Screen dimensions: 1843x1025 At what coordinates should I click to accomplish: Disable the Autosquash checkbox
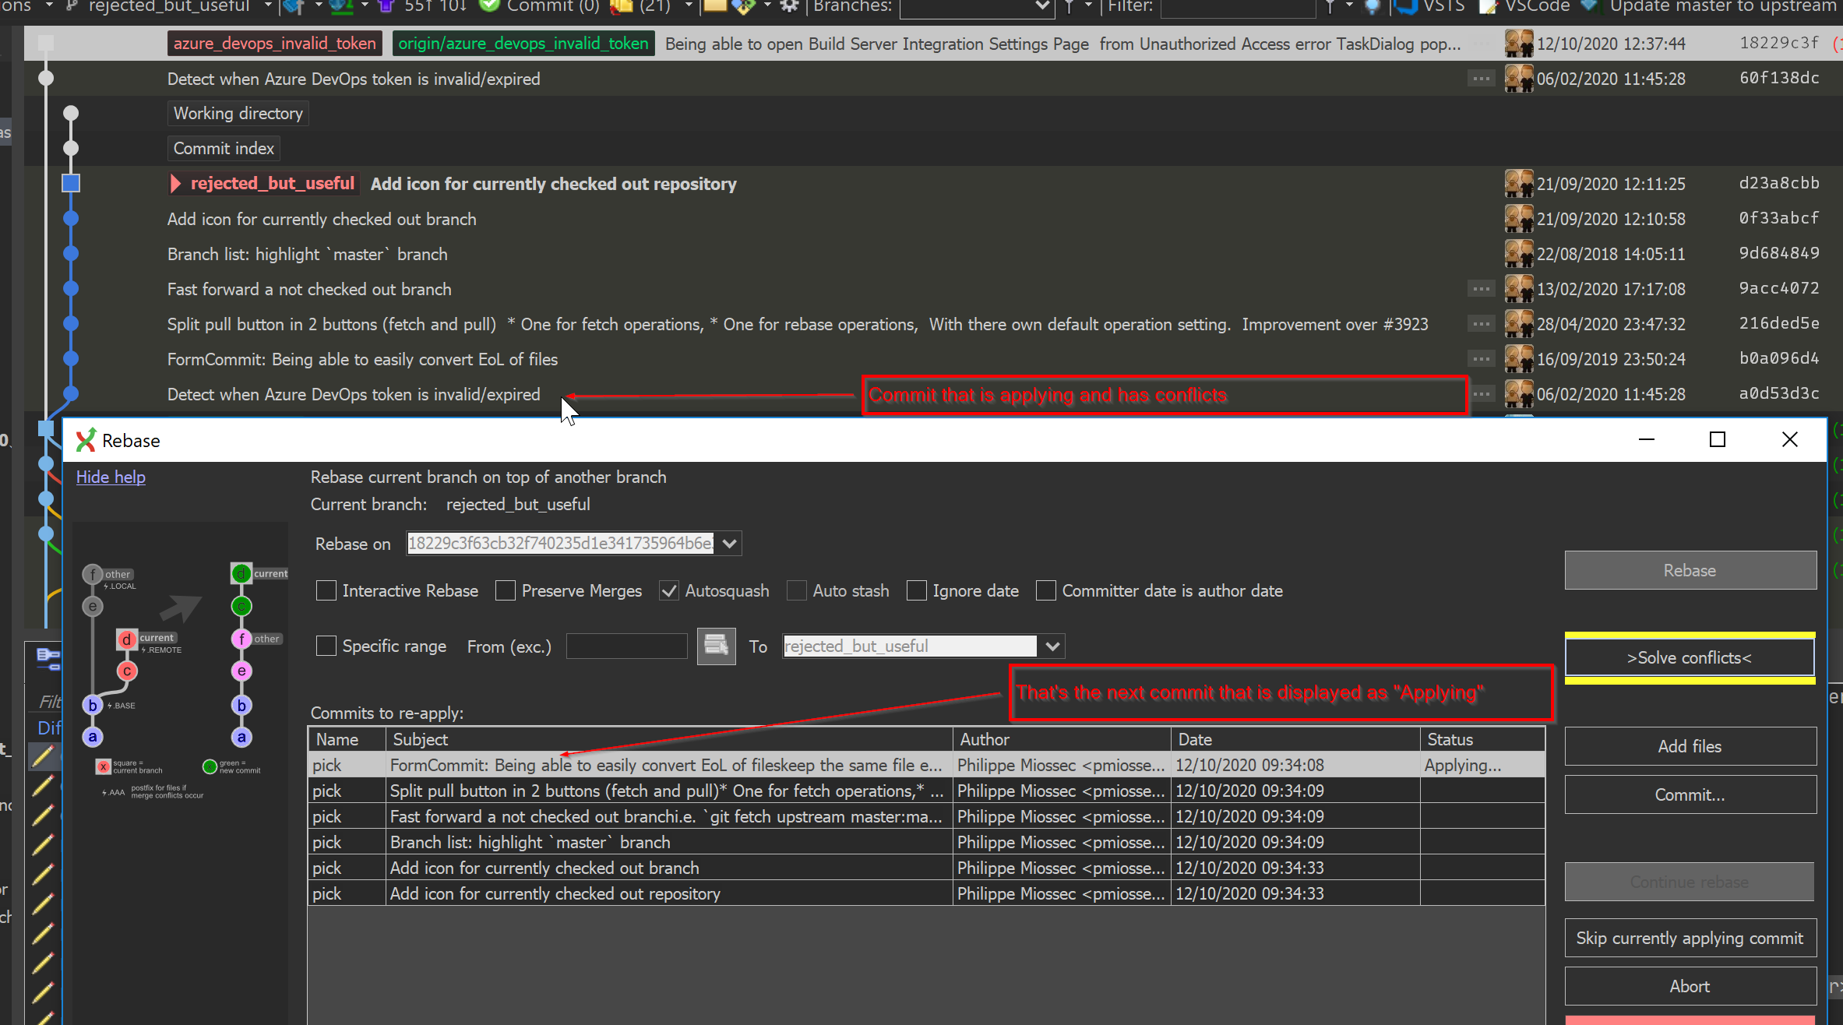coord(668,591)
